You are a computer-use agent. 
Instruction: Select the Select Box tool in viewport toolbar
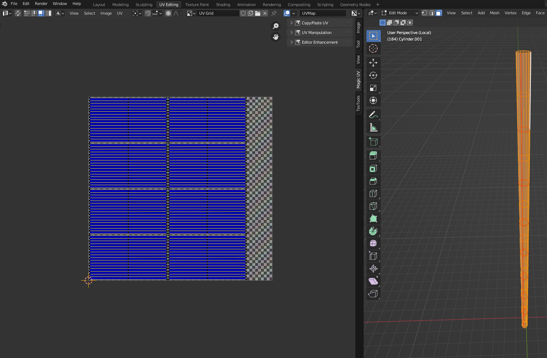click(x=373, y=36)
